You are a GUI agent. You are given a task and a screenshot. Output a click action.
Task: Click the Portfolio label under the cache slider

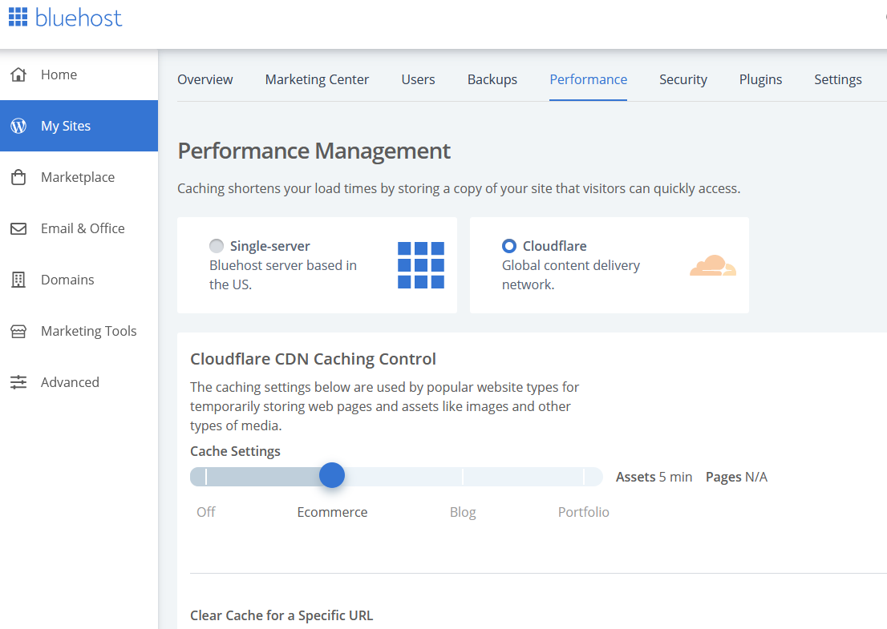(x=583, y=512)
